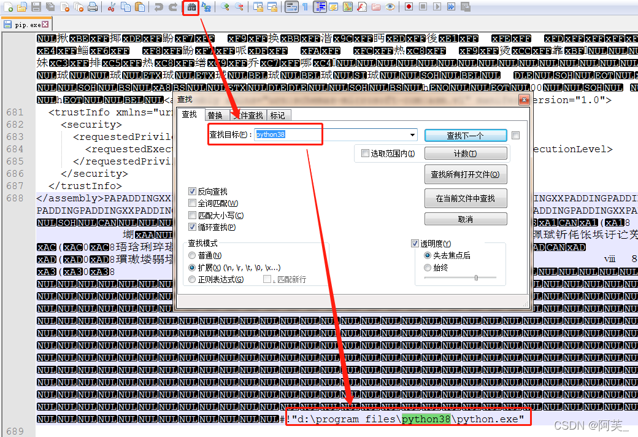Click the 取消 button
This screenshot has height=437, width=638.
click(466, 219)
